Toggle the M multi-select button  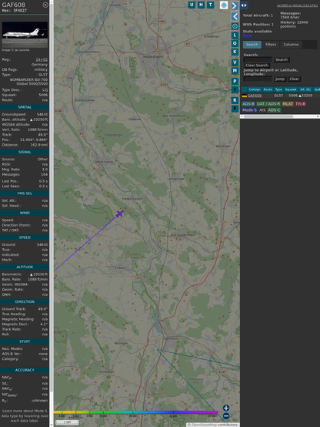coord(235,71)
